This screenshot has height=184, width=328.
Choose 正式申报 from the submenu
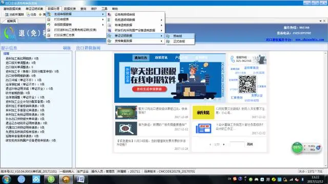point(180,41)
